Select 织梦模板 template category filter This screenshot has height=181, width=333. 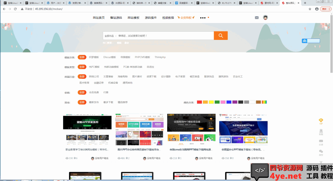point(94,57)
